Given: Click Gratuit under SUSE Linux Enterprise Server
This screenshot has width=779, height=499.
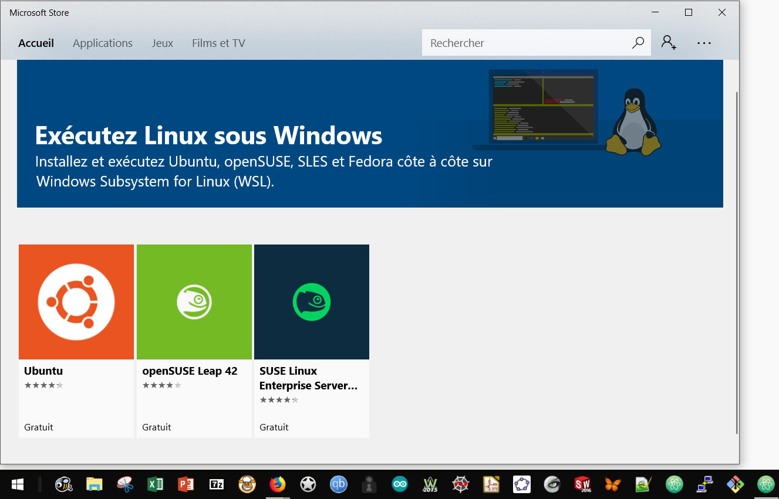Looking at the screenshot, I should pos(274,427).
